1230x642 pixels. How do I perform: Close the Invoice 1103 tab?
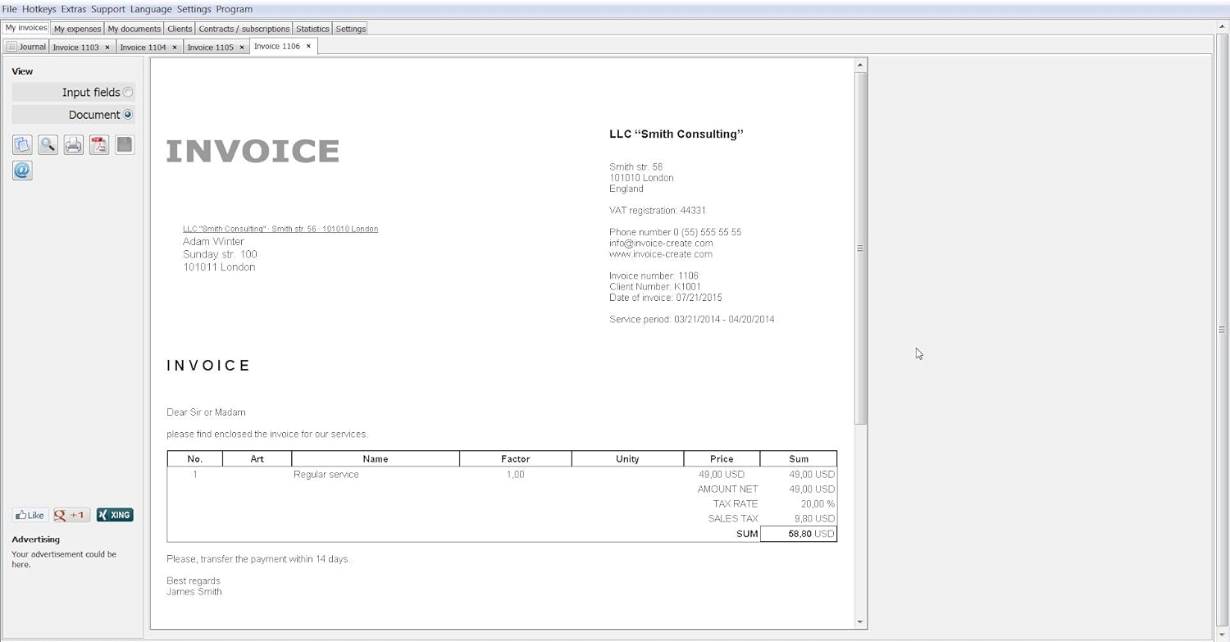coord(107,48)
